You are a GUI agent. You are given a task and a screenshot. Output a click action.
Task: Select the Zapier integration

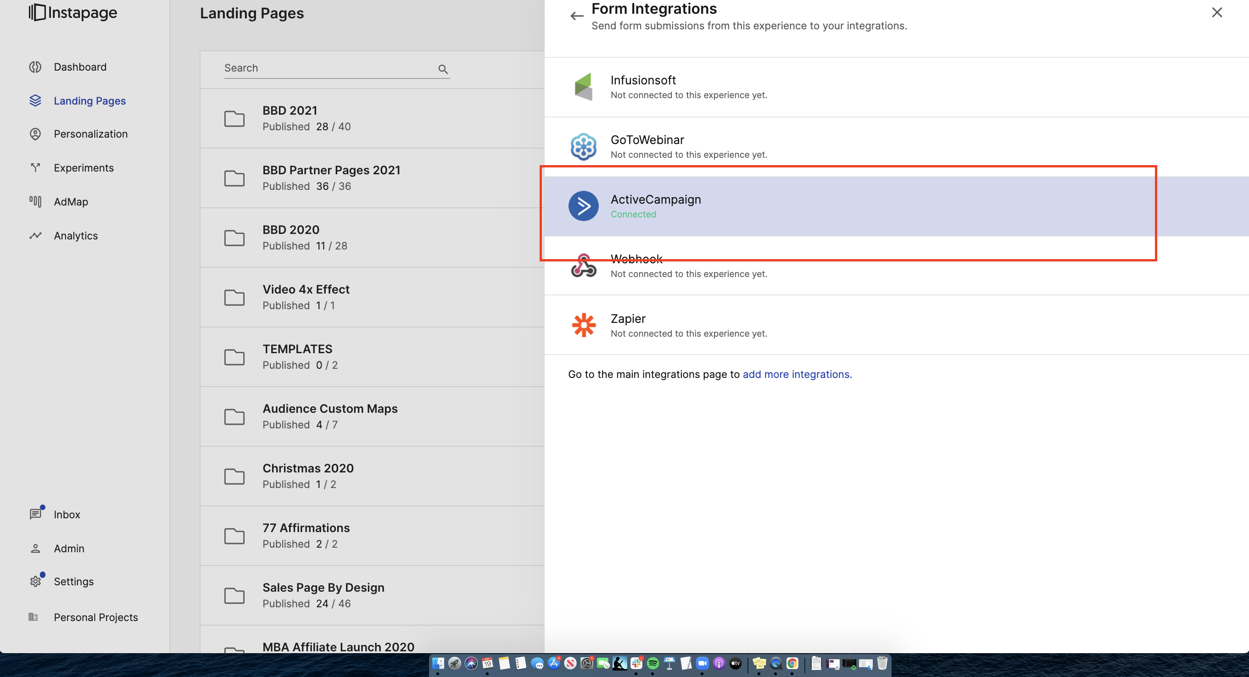coord(897,325)
